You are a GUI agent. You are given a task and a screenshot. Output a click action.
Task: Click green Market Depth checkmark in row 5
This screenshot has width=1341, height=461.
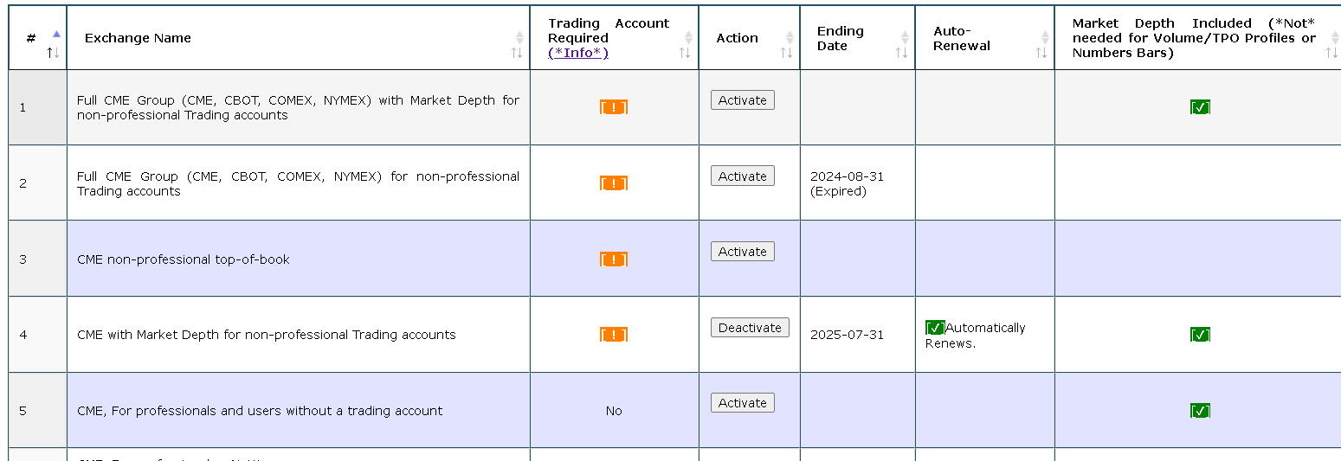pos(1200,411)
